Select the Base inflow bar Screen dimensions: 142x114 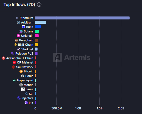tap(38, 27)
